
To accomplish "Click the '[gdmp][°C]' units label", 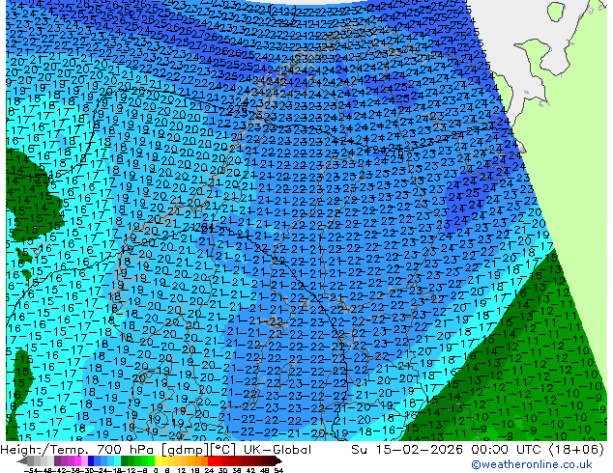I will point(200,450).
